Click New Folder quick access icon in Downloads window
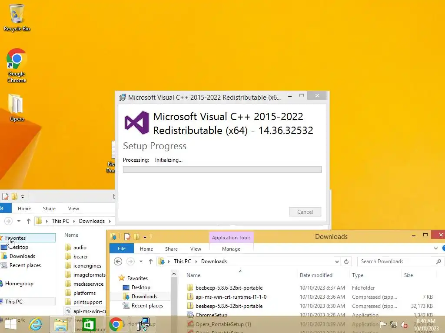The image size is (445, 333). pyautogui.click(x=136, y=236)
